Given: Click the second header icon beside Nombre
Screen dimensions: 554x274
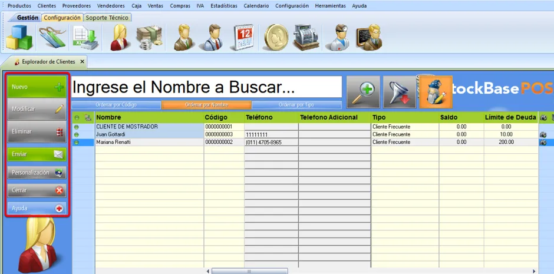Looking at the screenshot, I should pyautogui.click(x=88, y=118).
